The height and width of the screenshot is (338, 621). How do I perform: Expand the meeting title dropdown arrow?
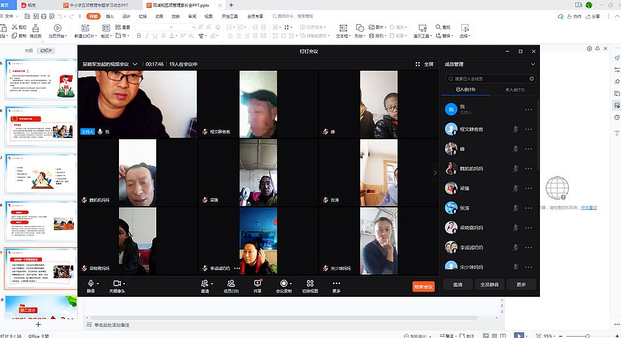tap(135, 64)
